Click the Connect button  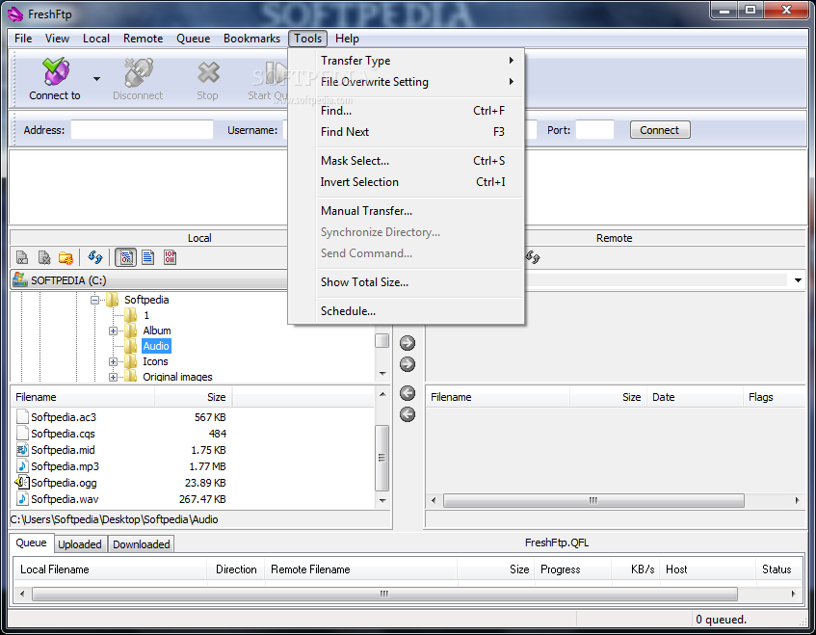[660, 130]
